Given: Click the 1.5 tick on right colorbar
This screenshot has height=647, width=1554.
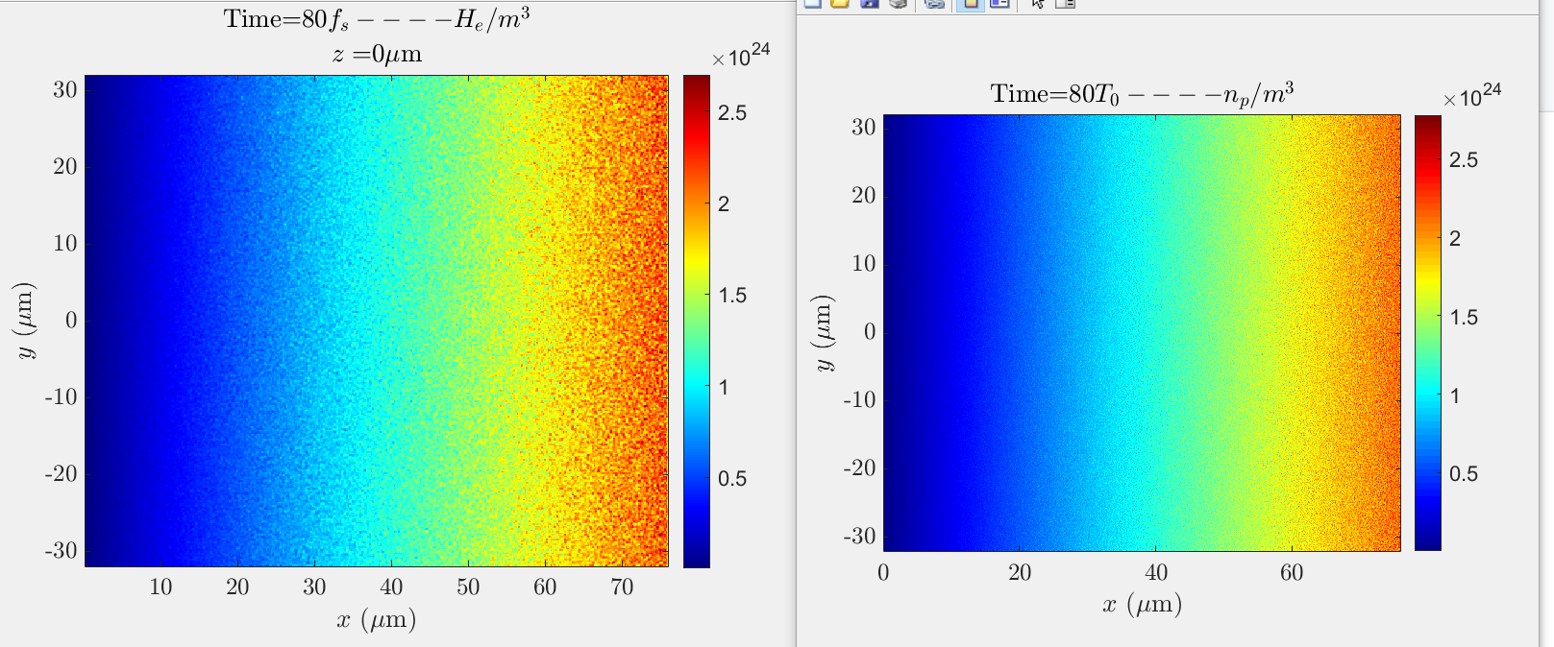Looking at the screenshot, I should [1464, 318].
